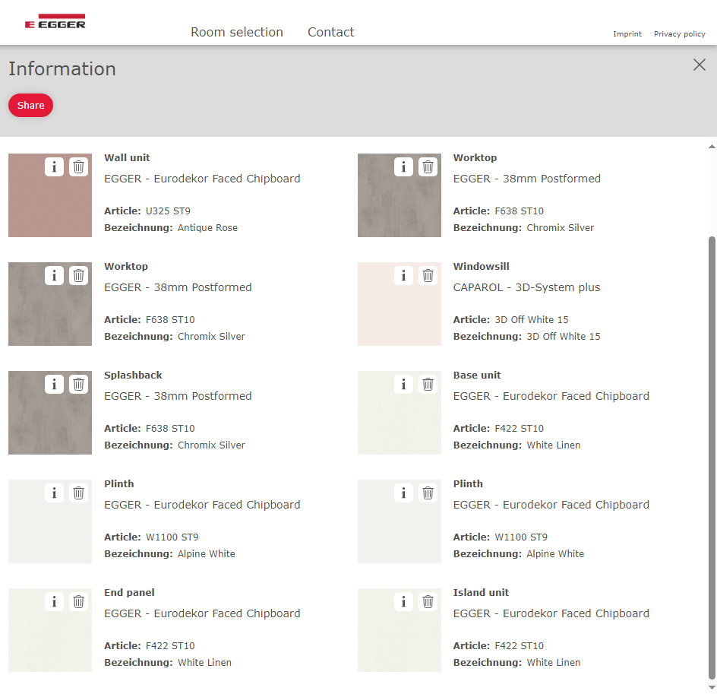Remove the Windowsill item with trash icon
This screenshot has width=717, height=694.
(428, 275)
